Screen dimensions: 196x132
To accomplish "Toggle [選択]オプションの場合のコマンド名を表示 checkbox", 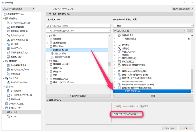I will [114, 106].
